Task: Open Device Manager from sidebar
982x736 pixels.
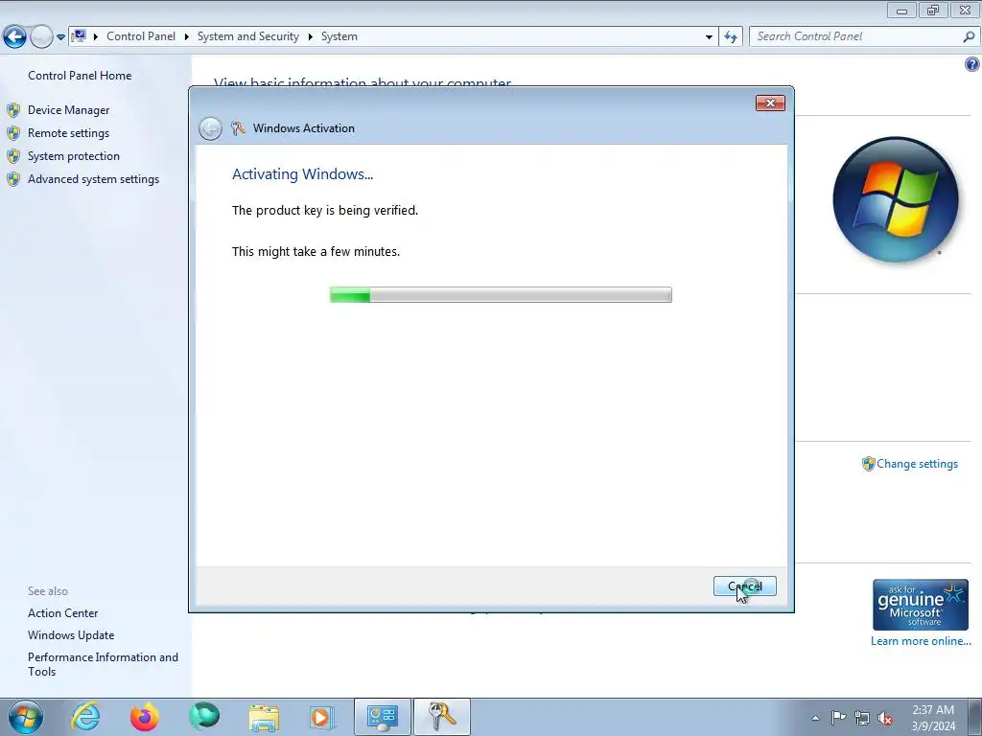Action: pyautogui.click(x=68, y=110)
